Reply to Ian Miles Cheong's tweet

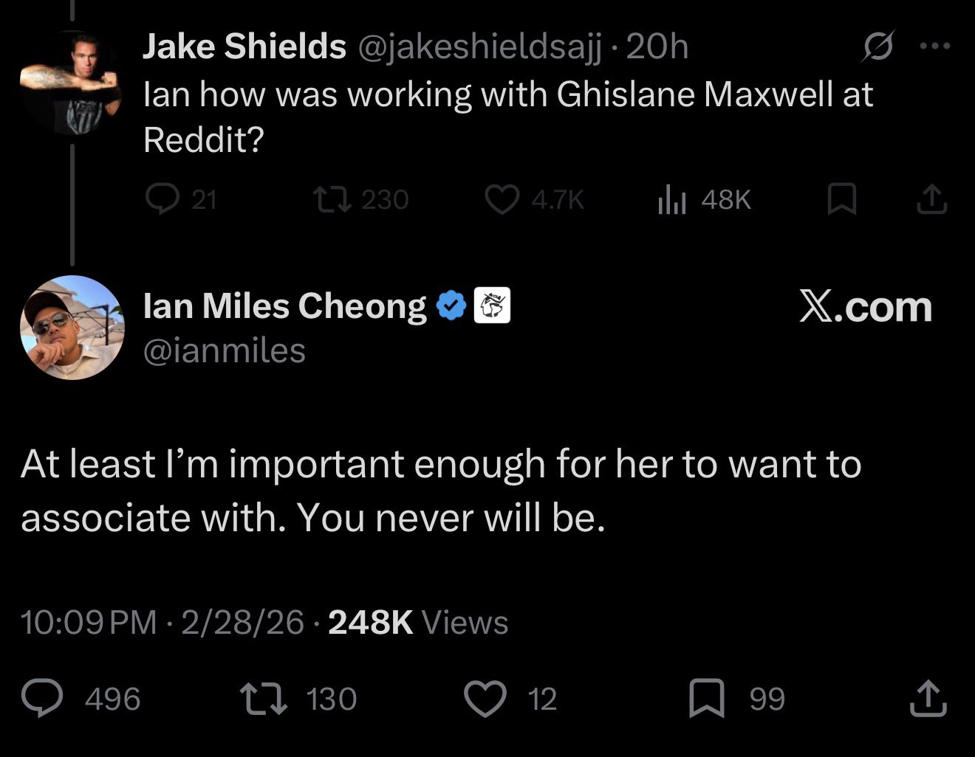coord(42,699)
